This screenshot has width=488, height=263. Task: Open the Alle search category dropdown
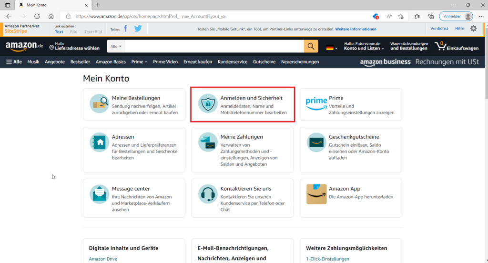coord(116,46)
